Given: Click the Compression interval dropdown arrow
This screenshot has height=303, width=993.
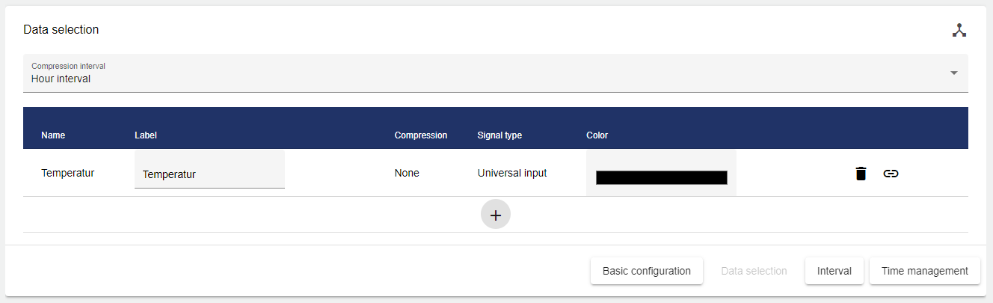Looking at the screenshot, I should [x=953, y=73].
